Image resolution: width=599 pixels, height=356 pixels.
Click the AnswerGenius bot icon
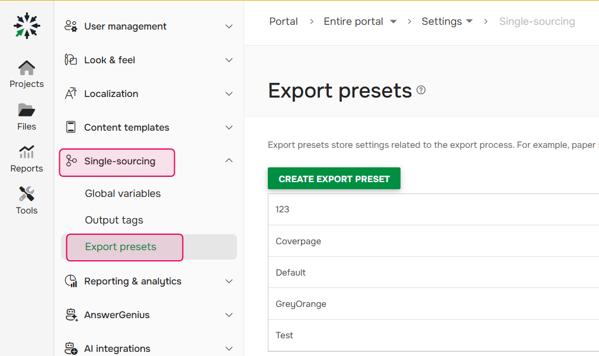click(72, 315)
